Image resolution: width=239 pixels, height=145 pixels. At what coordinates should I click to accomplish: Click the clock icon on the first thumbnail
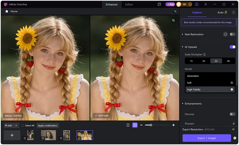point(25,138)
